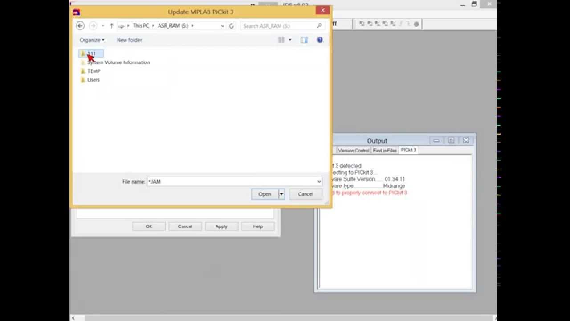Click the left arrow of the horizontal scrollbar

pos(73,318)
